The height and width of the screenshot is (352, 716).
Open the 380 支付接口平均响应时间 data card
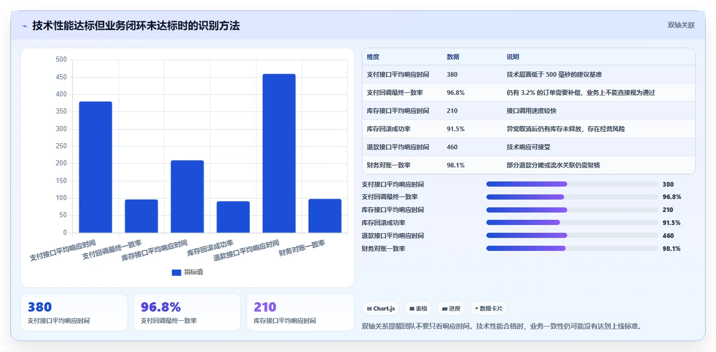click(x=74, y=312)
